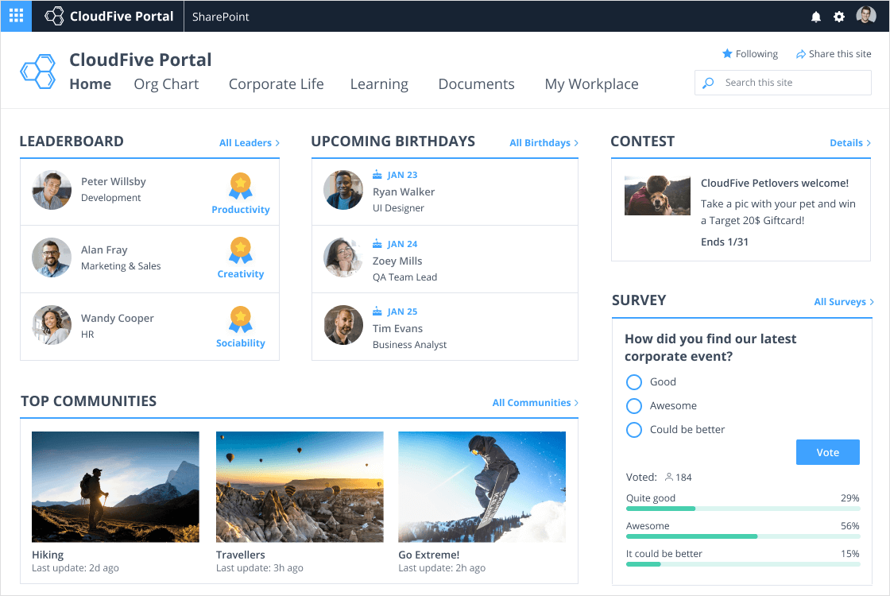The height and width of the screenshot is (596, 890).
Task: Click the notifications bell icon
Action: click(815, 17)
